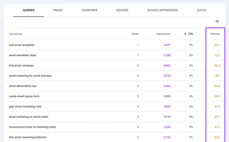Sort by the Clicks column header
Screen dimensions: 229x142
pos(135,34)
